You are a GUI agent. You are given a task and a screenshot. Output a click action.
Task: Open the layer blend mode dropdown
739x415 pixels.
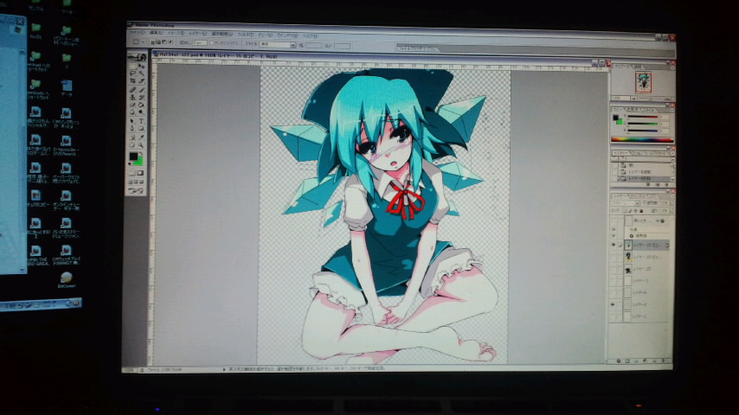coord(627,203)
